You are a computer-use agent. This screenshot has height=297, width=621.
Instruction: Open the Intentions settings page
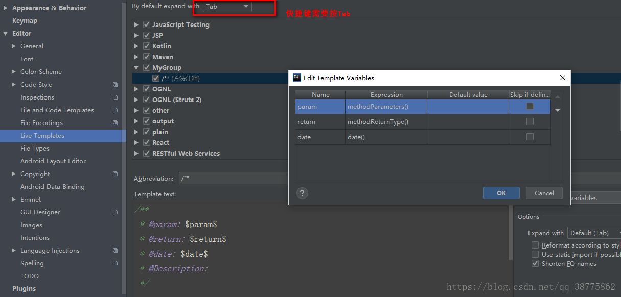[35, 238]
